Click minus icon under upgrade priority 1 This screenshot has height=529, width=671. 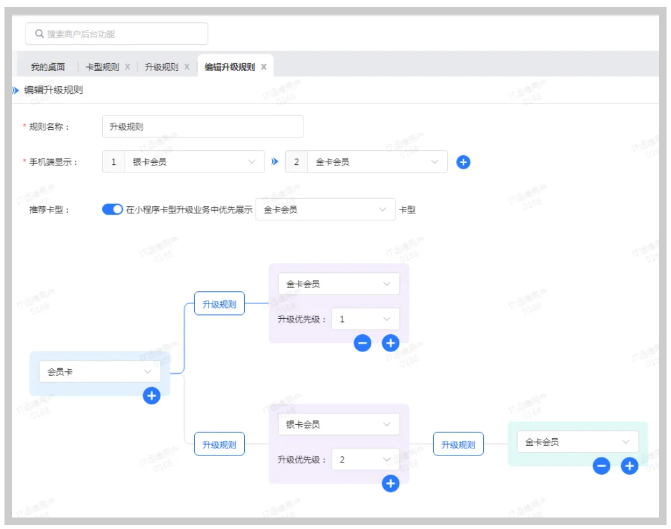(362, 343)
